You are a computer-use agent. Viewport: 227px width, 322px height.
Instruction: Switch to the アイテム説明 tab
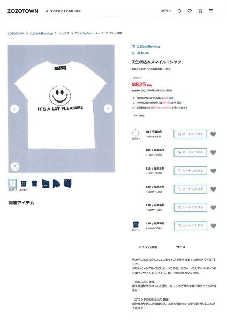tap(148, 247)
